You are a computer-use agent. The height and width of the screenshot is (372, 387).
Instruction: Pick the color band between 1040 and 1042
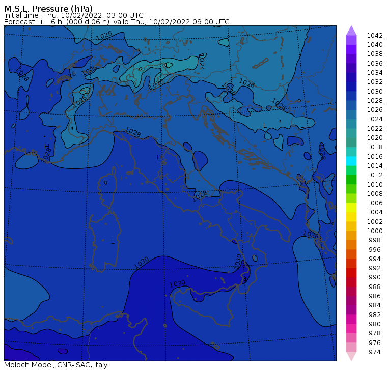click(x=351, y=40)
